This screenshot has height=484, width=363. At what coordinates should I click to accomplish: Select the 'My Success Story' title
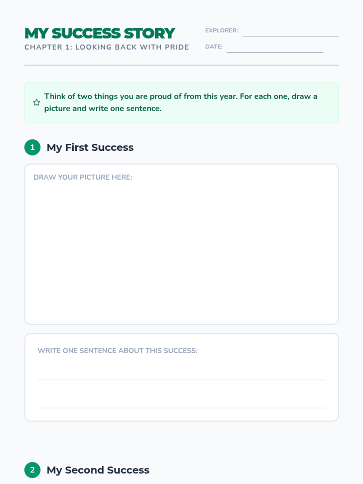click(100, 33)
